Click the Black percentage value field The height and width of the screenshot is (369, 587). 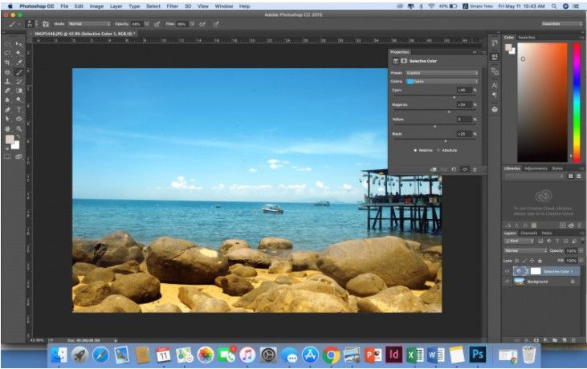464,134
